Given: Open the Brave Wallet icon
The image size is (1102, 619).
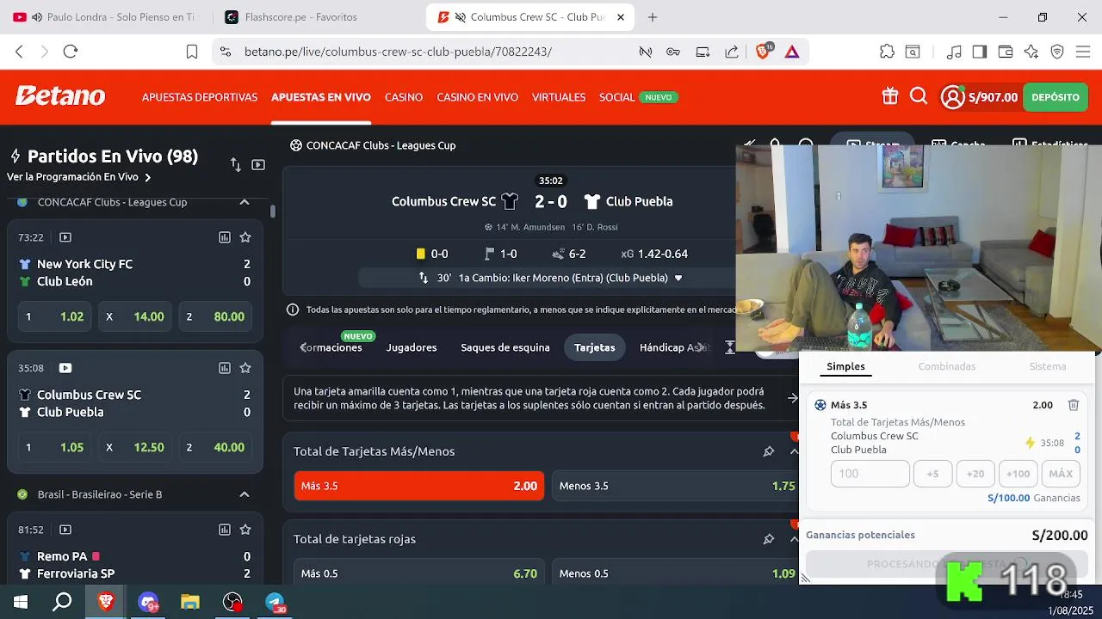Looking at the screenshot, I should coord(1005,52).
